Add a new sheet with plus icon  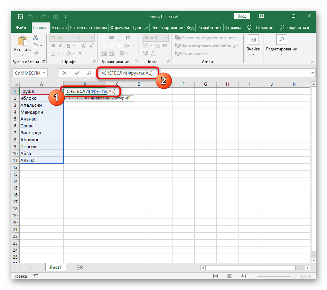pos(80,267)
